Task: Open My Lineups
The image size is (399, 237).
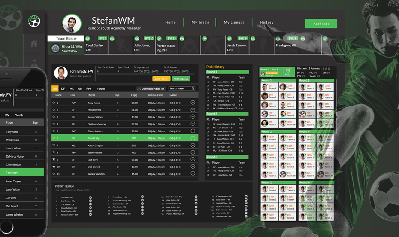Action: tap(234, 22)
